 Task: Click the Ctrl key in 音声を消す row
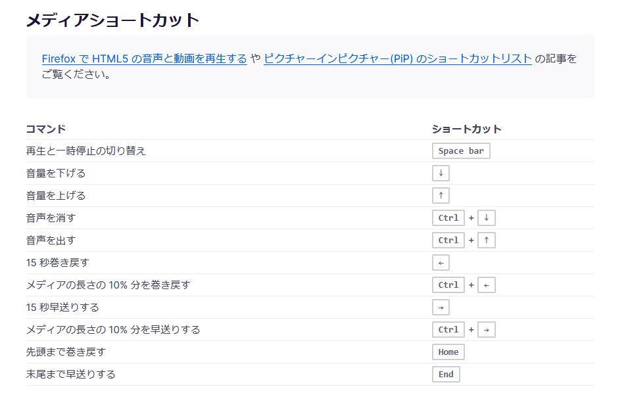[448, 218]
